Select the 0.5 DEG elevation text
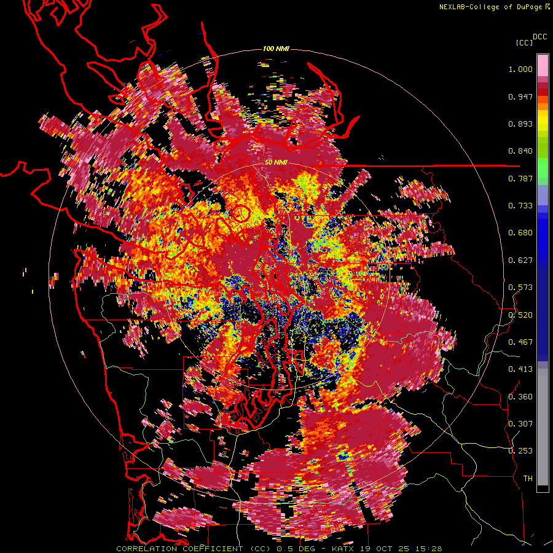Image resolution: width=553 pixels, height=553 pixels. [296, 549]
